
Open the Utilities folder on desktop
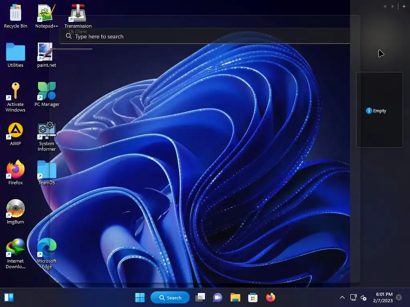tap(16, 55)
